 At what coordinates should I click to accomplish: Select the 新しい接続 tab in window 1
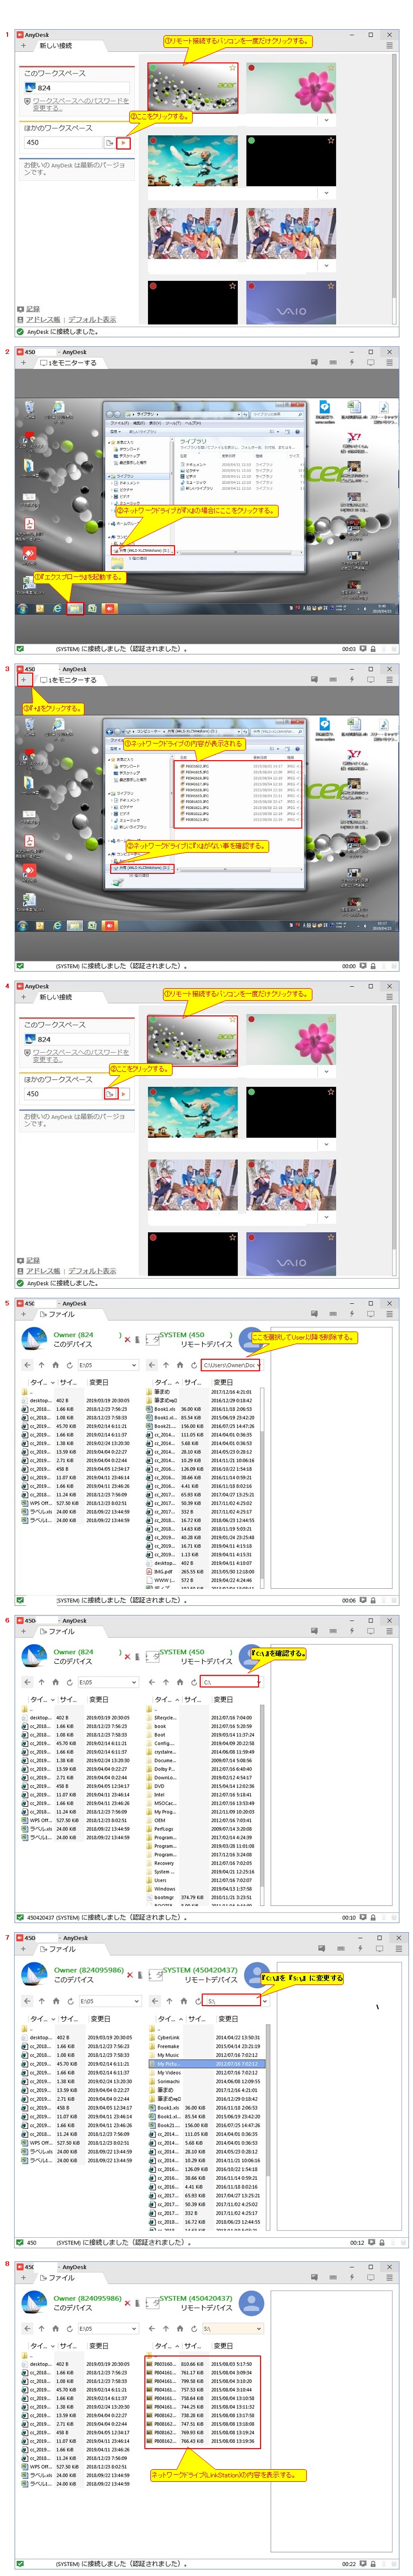56,46
